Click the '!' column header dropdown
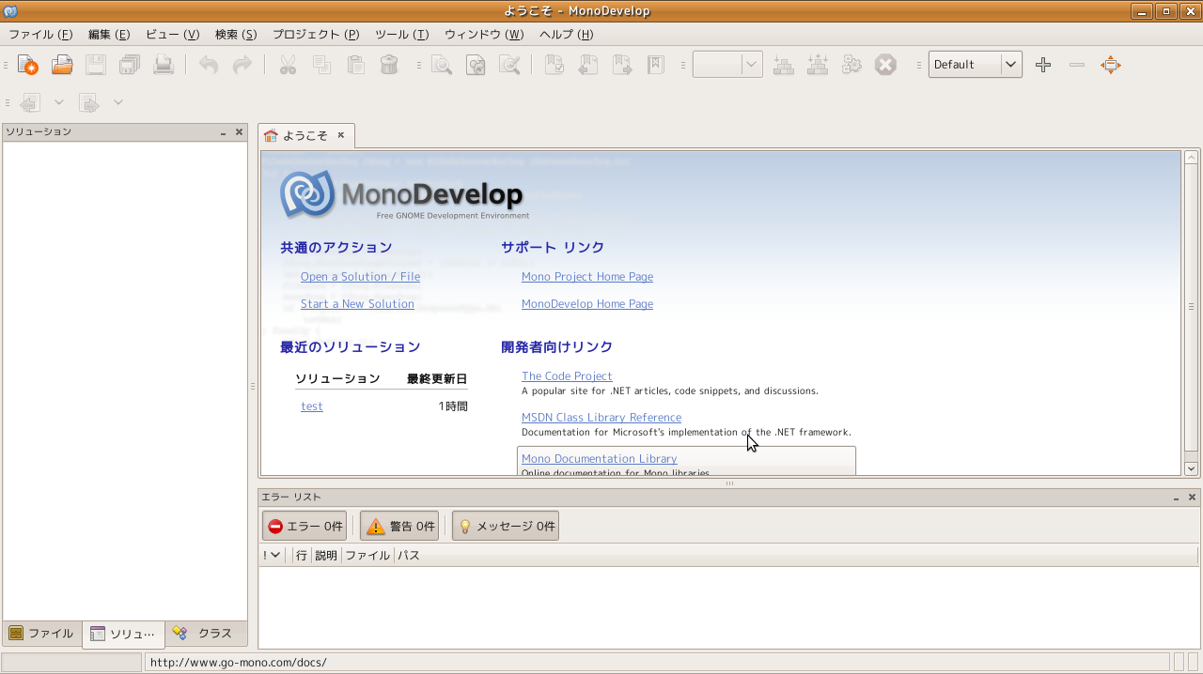Viewport: 1203px width, 674px height. tap(273, 556)
